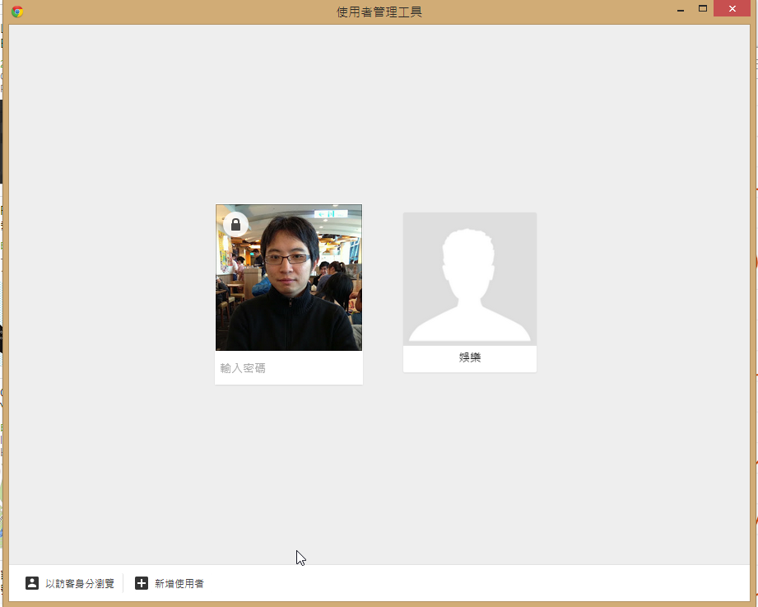Click the plus icon for adding a user
This screenshot has height=607, width=758.
(142, 583)
